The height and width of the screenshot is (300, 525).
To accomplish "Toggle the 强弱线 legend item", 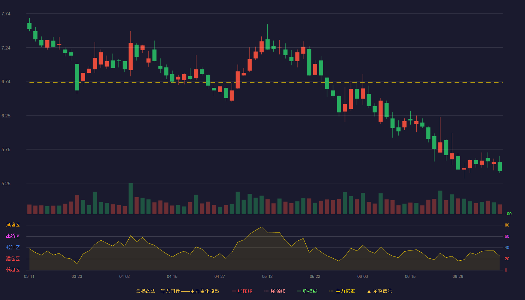I will click(x=274, y=291).
